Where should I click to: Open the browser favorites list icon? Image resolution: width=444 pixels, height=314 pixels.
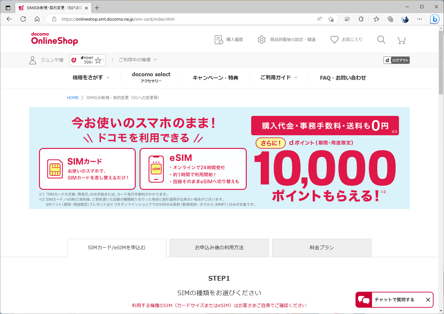pos(376,19)
